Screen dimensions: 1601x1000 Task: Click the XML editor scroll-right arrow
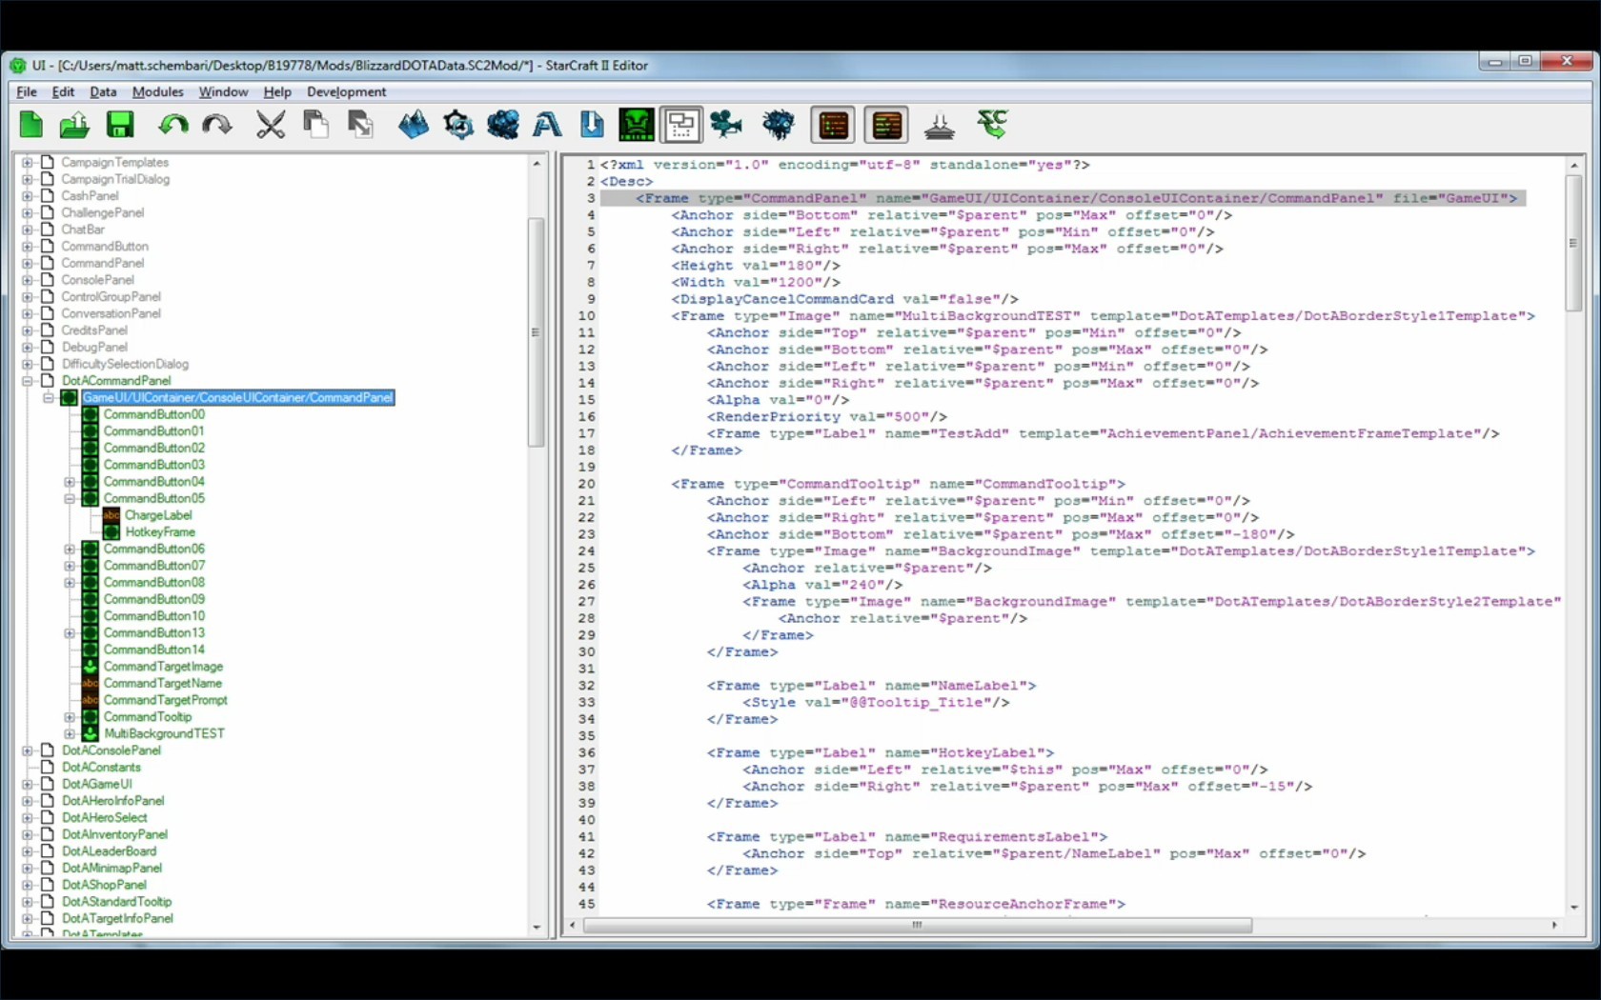pos(1554,925)
